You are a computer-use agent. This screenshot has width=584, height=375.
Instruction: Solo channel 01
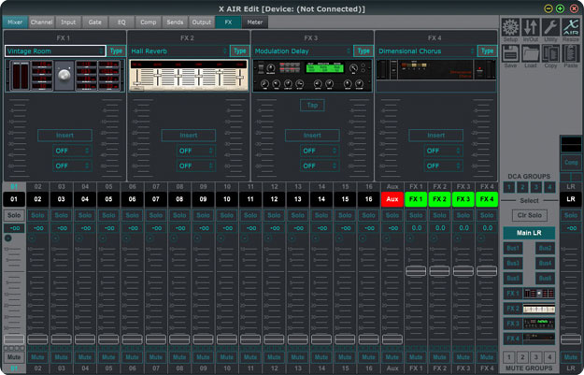(x=14, y=215)
